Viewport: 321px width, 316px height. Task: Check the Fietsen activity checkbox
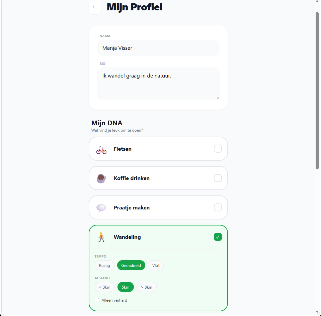tap(218, 149)
